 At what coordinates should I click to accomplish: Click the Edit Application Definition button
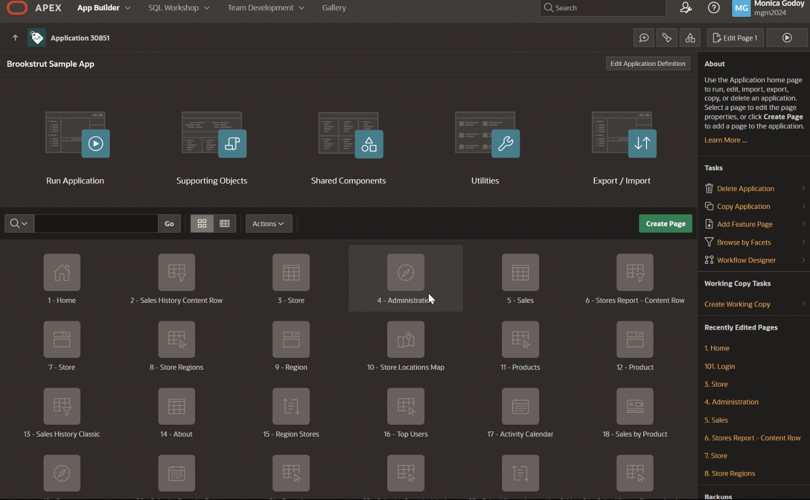[x=647, y=64]
